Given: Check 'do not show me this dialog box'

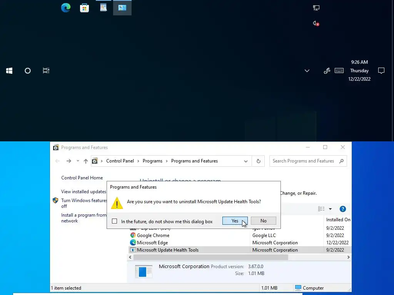Looking at the screenshot, I should [x=115, y=221].
